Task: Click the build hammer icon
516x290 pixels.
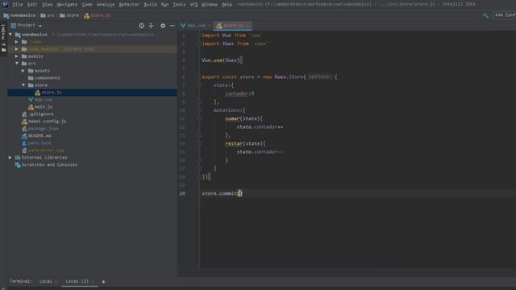Action: pos(485,15)
